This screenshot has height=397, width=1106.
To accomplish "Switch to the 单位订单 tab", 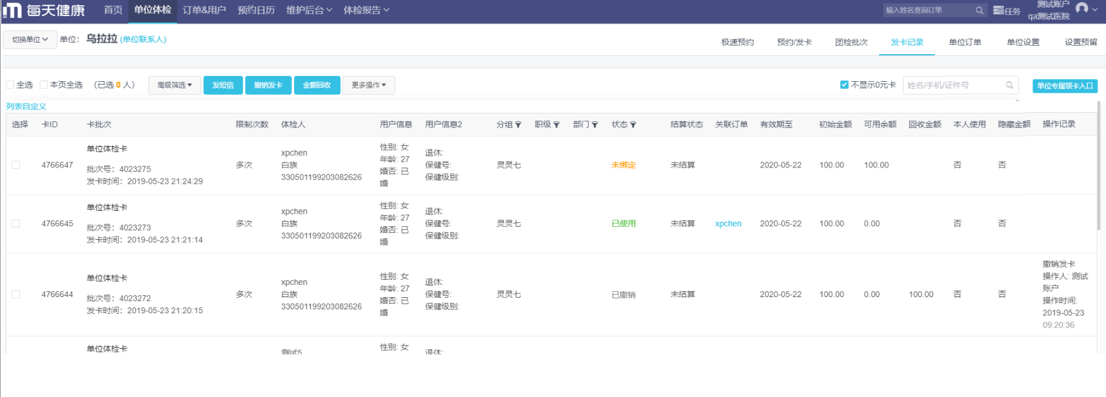I will 965,43.
